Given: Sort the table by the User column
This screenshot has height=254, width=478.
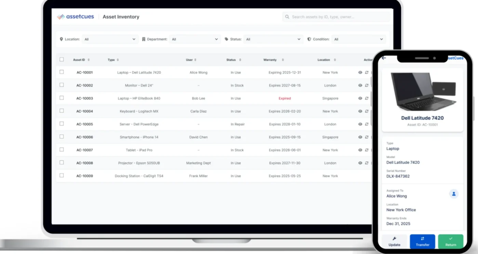Looking at the screenshot, I should (x=195, y=60).
